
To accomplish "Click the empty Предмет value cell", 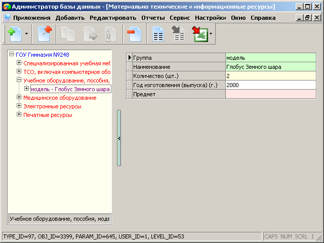I will click(270, 94).
